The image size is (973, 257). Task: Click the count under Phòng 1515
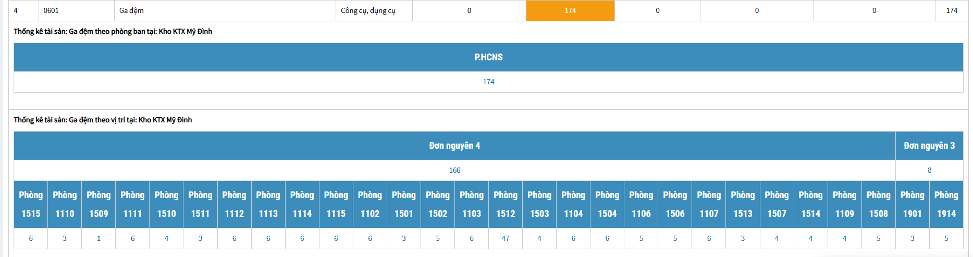pyautogui.click(x=31, y=238)
